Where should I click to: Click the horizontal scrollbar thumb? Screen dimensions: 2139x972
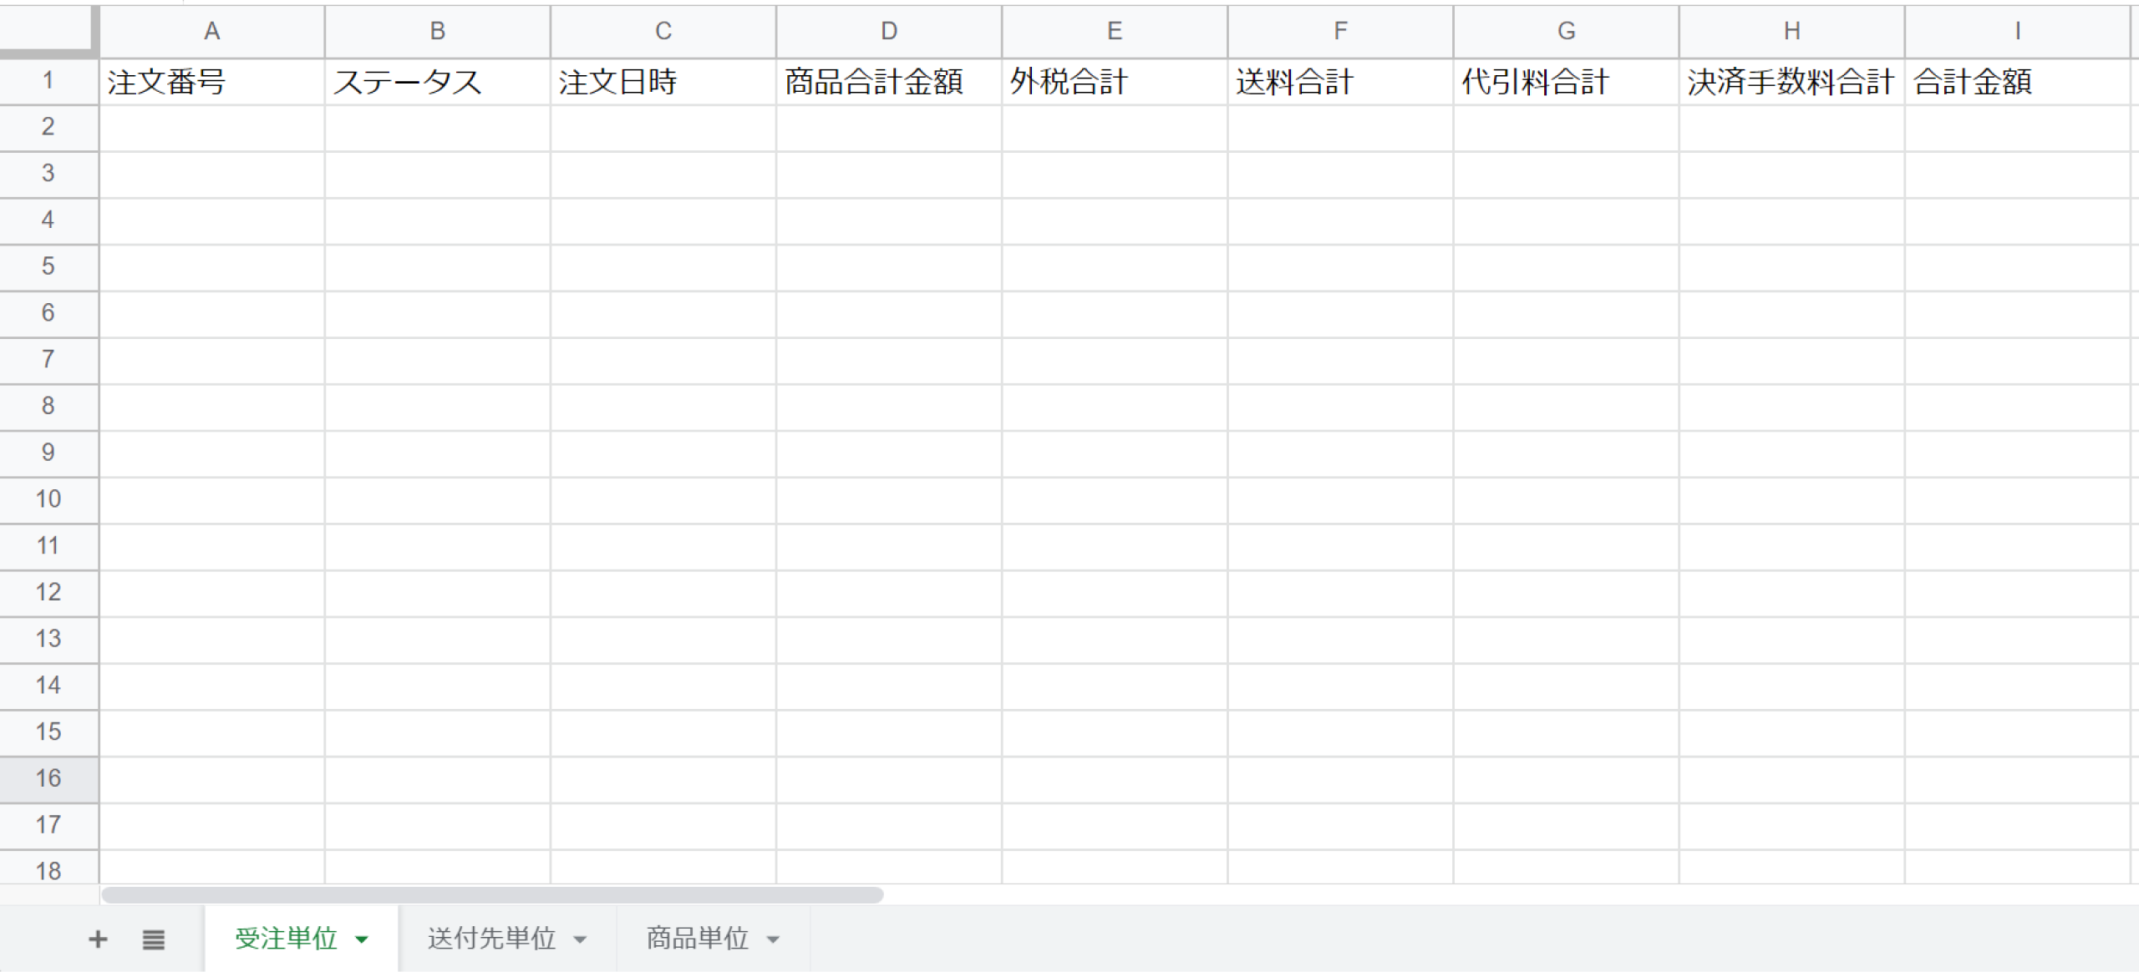(491, 895)
